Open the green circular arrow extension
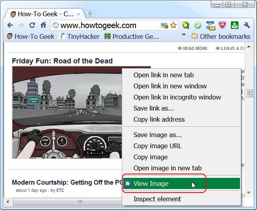Viewport: 257px width, 210px height. (185, 25)
